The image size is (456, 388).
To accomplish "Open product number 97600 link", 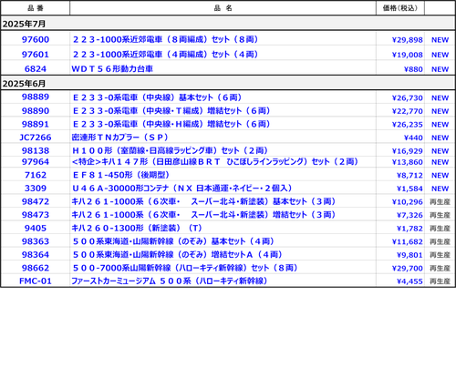I will [x=36, y=39].
